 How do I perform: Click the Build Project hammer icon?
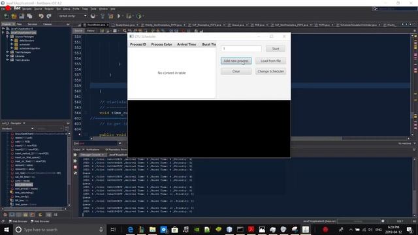[x=103, y=16]
